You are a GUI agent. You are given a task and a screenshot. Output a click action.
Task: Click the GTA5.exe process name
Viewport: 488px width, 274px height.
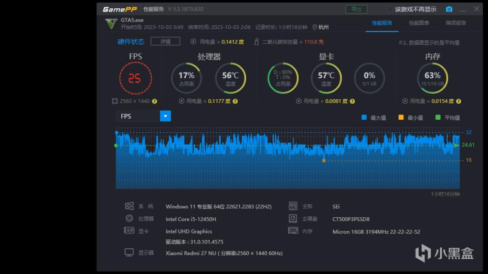[132, 20]
